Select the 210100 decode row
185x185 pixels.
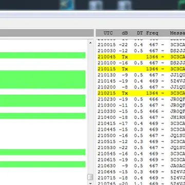(x=141, y=63)
